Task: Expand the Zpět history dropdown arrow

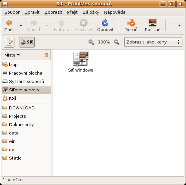Action: 21,25
